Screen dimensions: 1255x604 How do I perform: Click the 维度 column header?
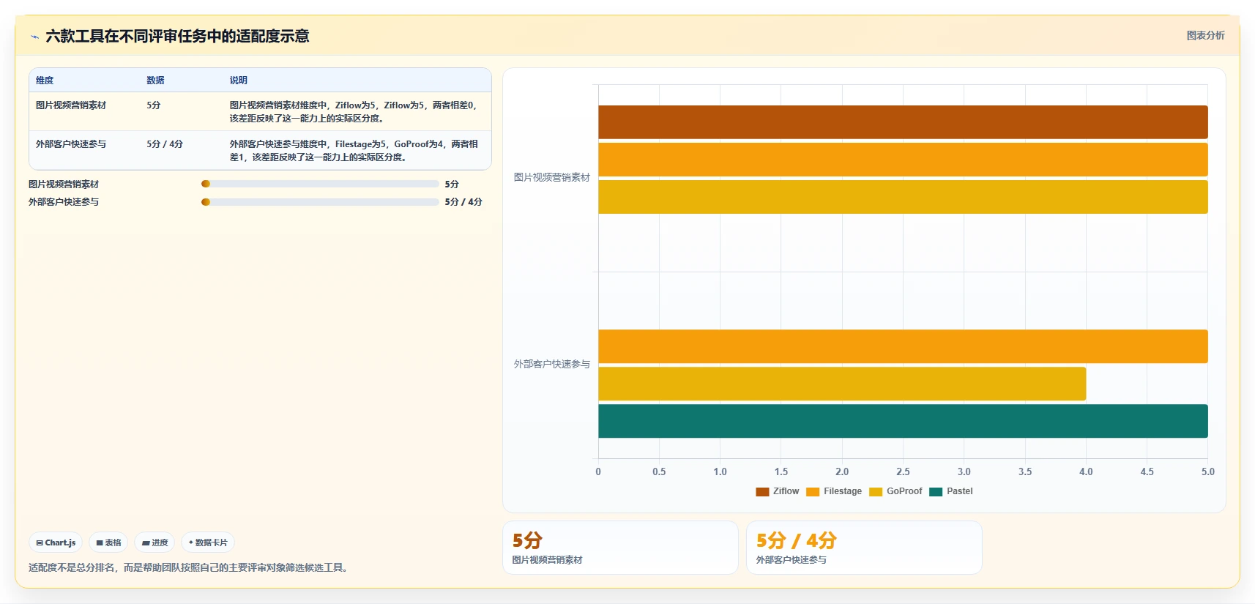[x=45, y=81]
